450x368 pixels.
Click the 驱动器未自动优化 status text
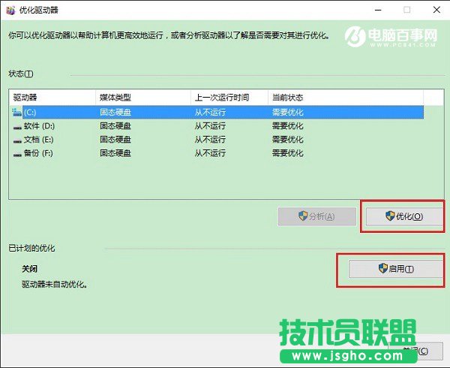coord(55,285)
